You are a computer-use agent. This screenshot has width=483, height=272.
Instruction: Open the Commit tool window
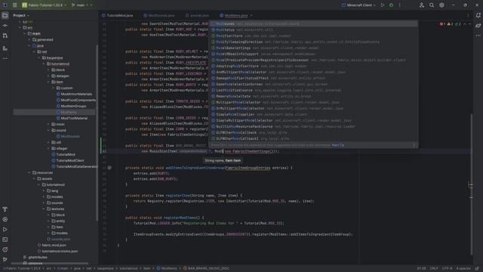(x=5, y=26)
